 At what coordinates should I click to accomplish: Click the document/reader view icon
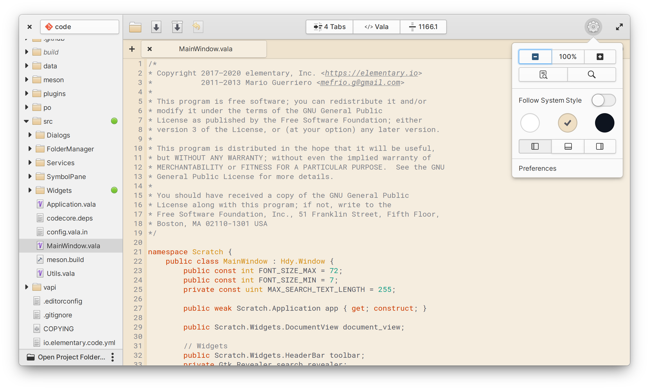pyautogui.click(x=543, y=75)
